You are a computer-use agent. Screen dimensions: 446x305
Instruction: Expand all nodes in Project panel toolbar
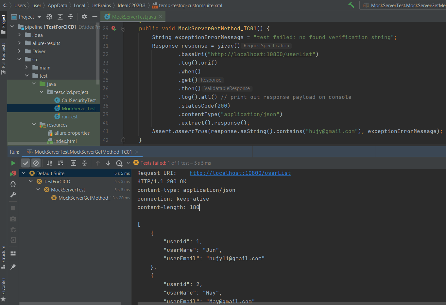60,17
